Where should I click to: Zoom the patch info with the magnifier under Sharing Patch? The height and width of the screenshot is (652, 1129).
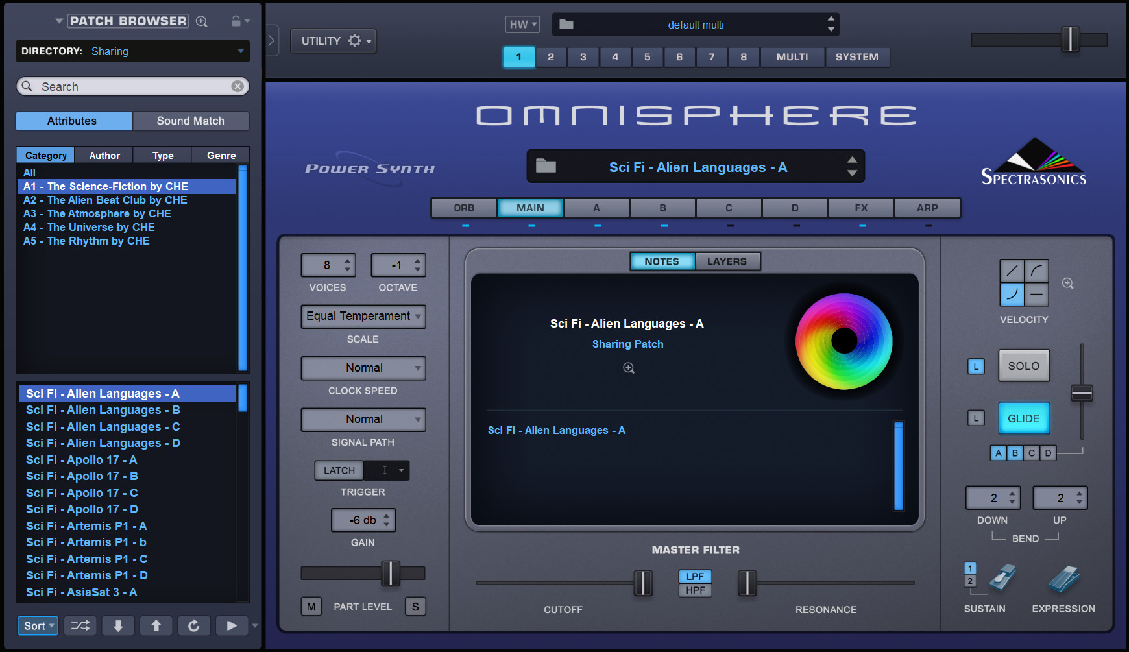(x=629, y=368)
